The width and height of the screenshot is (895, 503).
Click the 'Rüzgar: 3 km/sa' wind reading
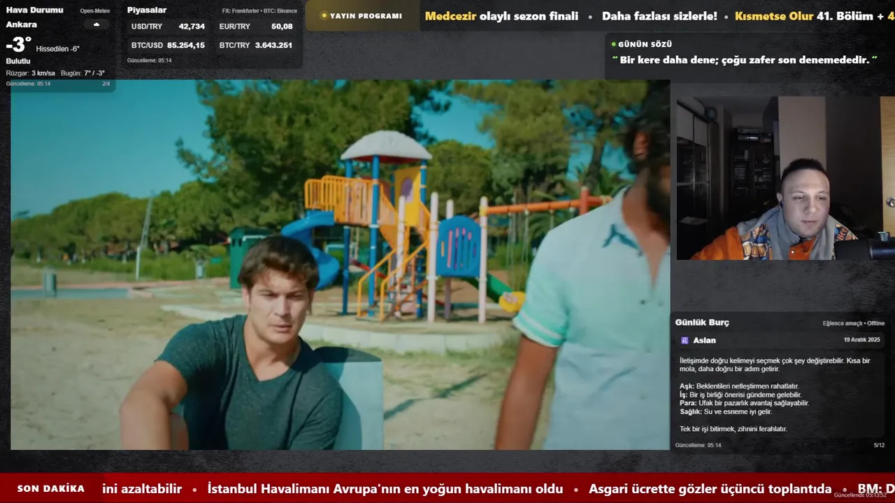coord(31,73)
